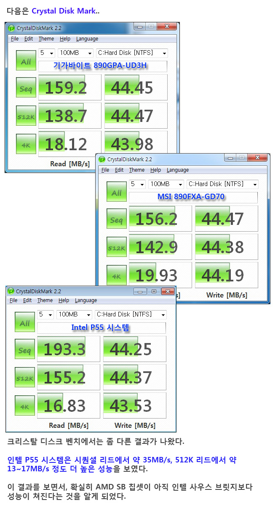Run 512K test in Gigabyte 890GPA-UD3H window
This screenshot has width=278, height=508.
(26, 116)
